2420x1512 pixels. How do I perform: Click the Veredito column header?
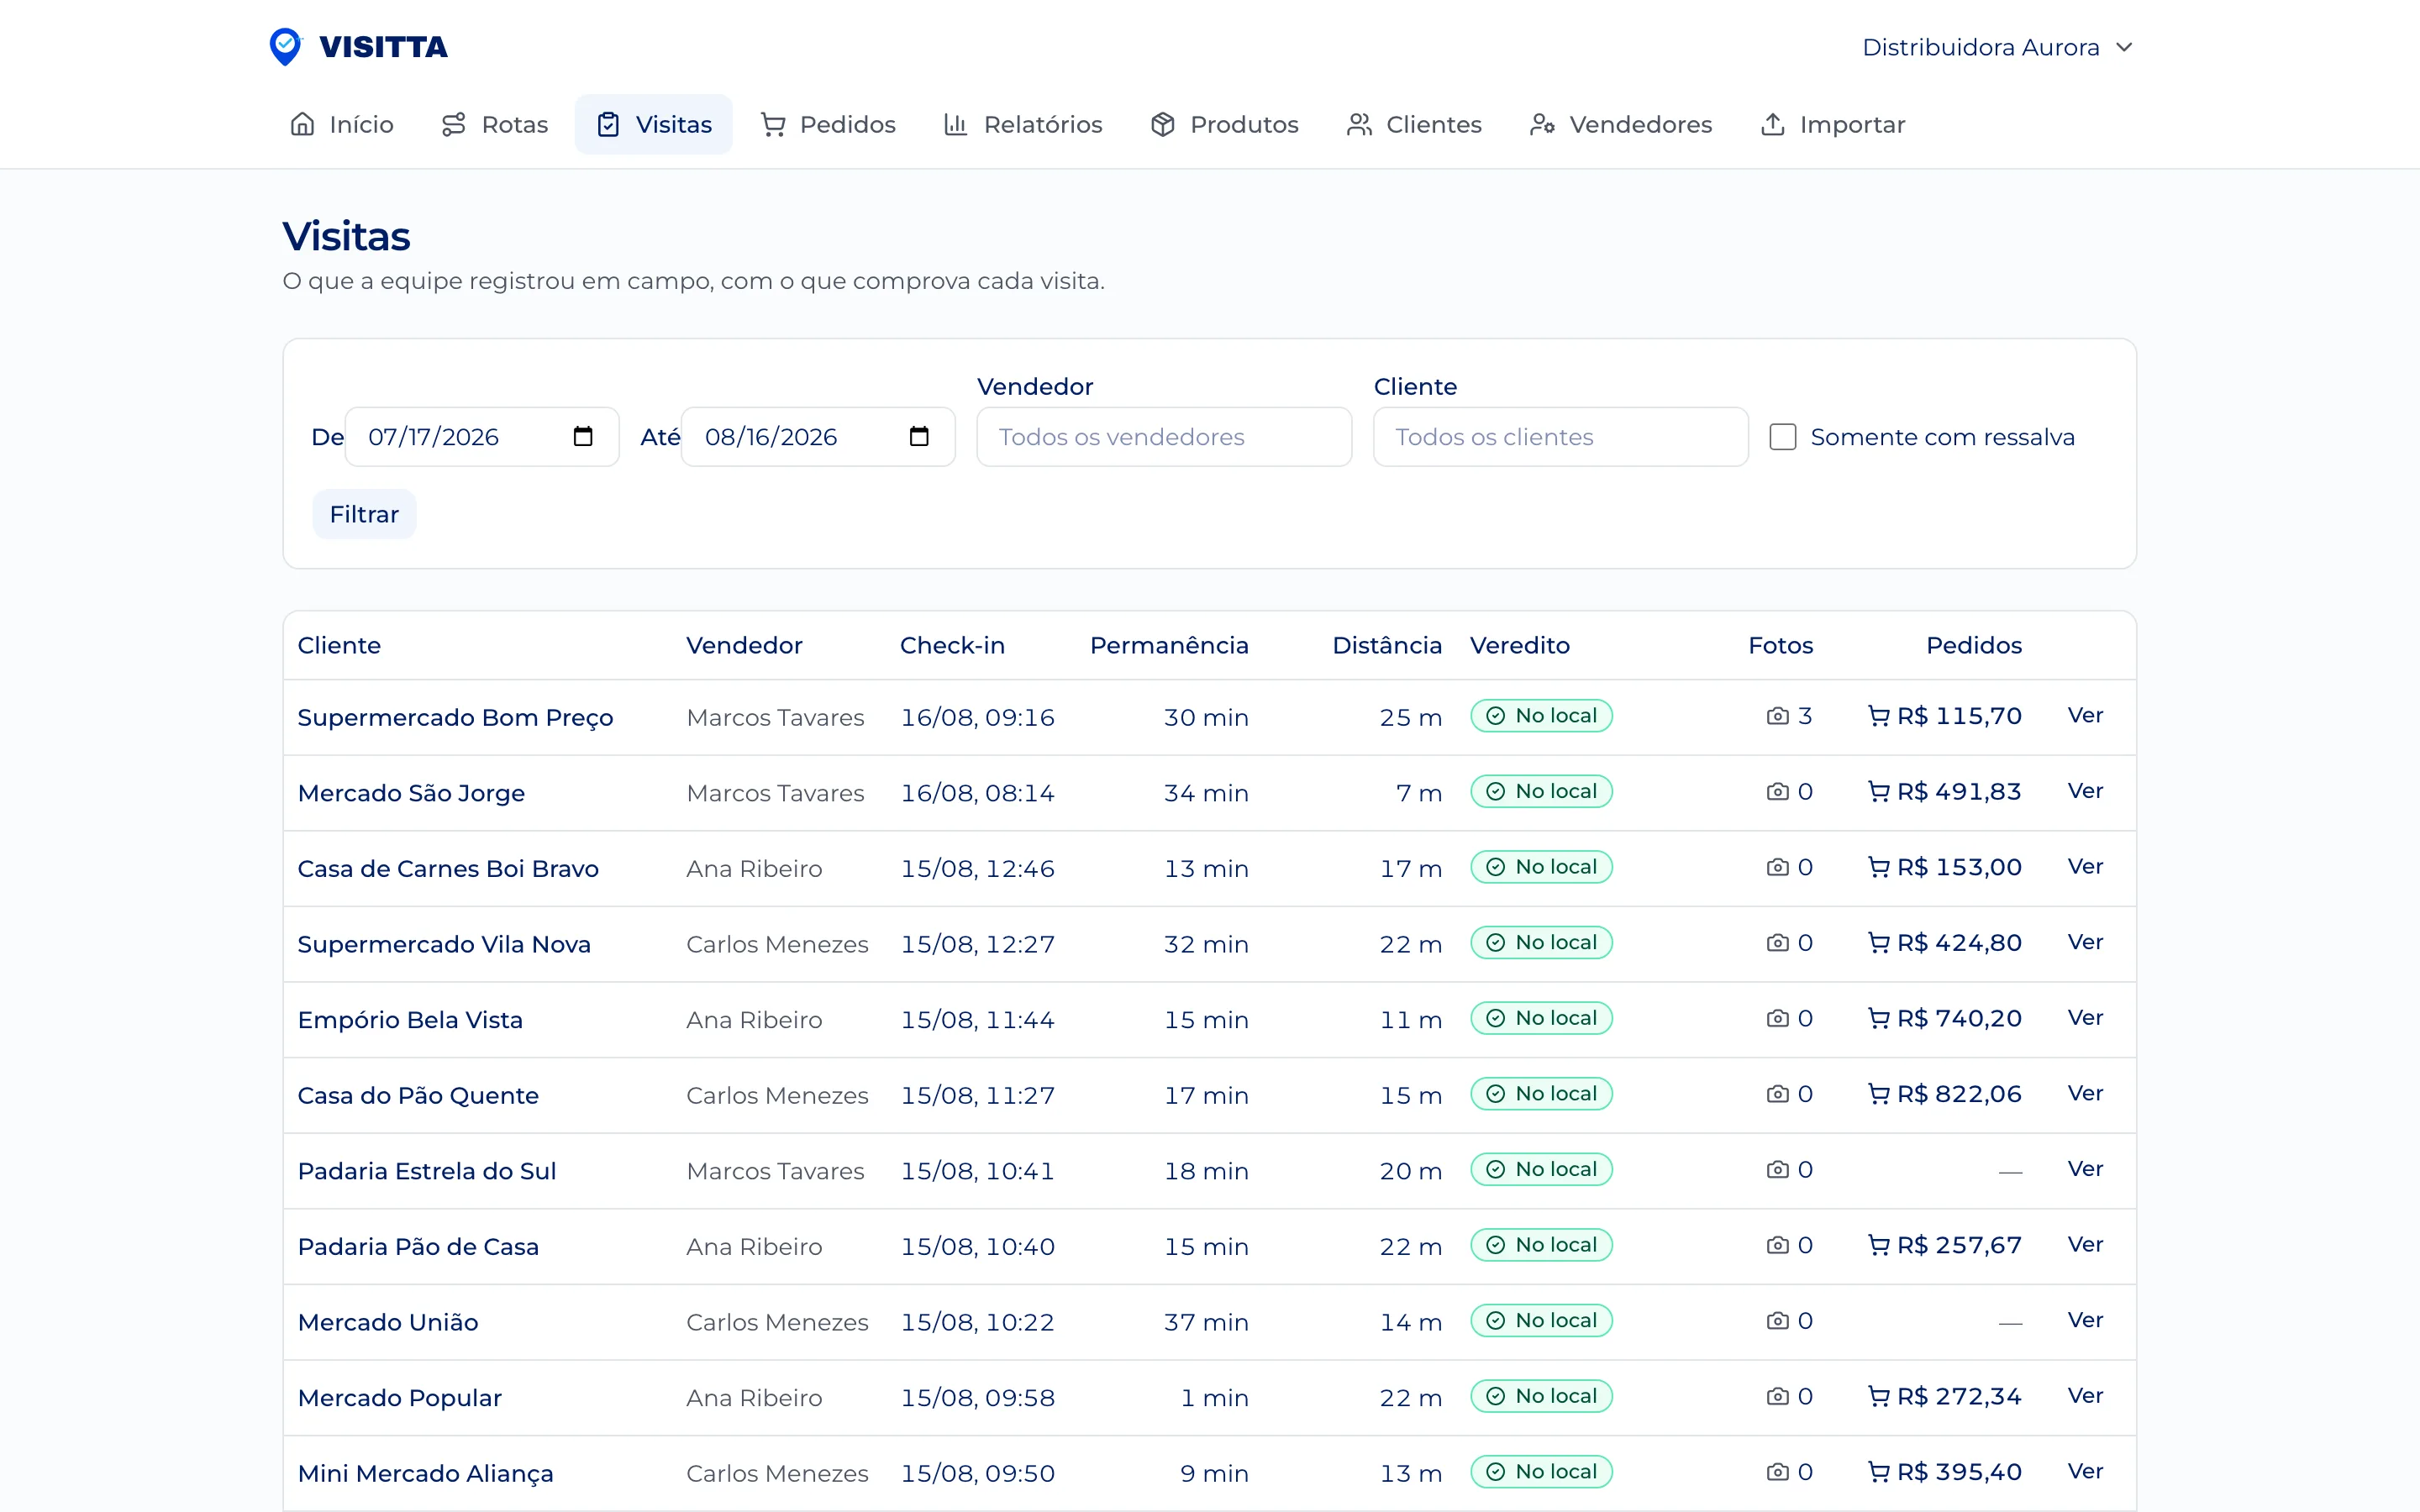pos(1520,645)
